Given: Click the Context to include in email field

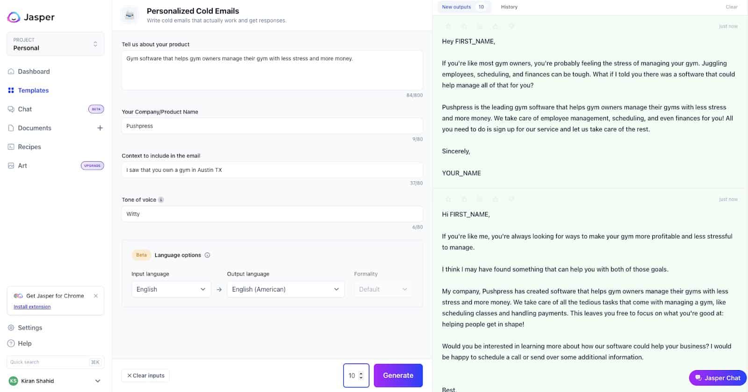Looking at the screenshot, I should tap(272, 170).
